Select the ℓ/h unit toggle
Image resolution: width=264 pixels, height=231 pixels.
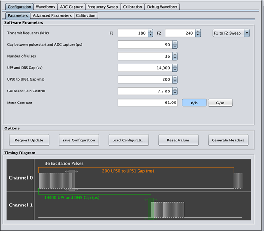point(194,103)
